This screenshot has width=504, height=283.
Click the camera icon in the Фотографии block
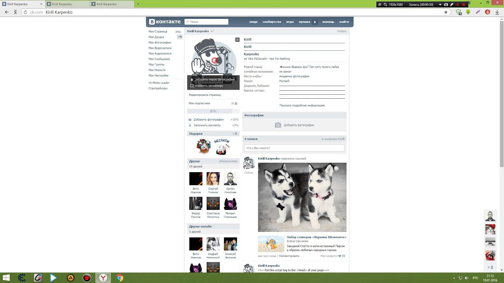point(278,125)
